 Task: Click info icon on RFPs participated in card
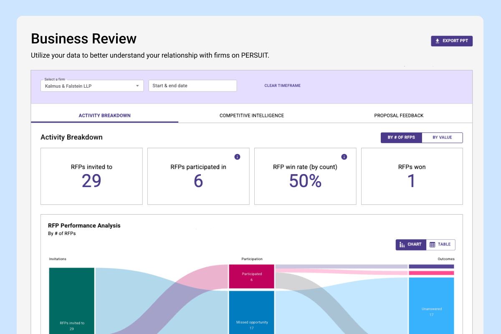tap(237, 157)
